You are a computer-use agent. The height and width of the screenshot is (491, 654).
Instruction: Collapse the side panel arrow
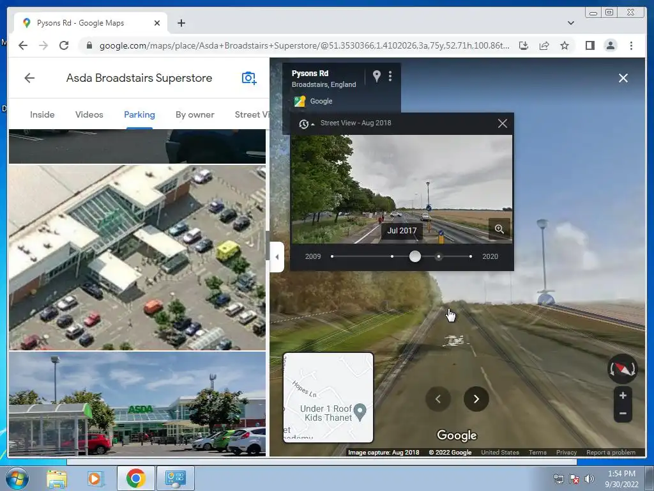(277, 257)
